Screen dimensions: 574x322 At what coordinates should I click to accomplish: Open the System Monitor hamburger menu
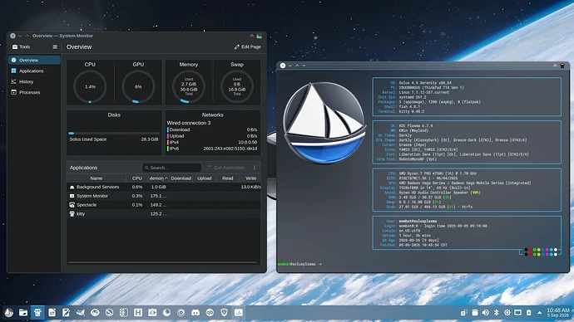click(55, 46)
